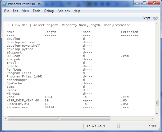
Task: Click the .DAT extension value
Action: (x=125, y=104)
